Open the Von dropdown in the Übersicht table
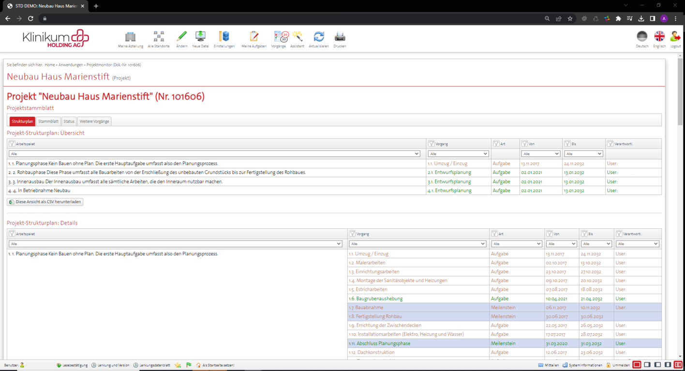Screen dimensions: 685x371 click(540, 154)
